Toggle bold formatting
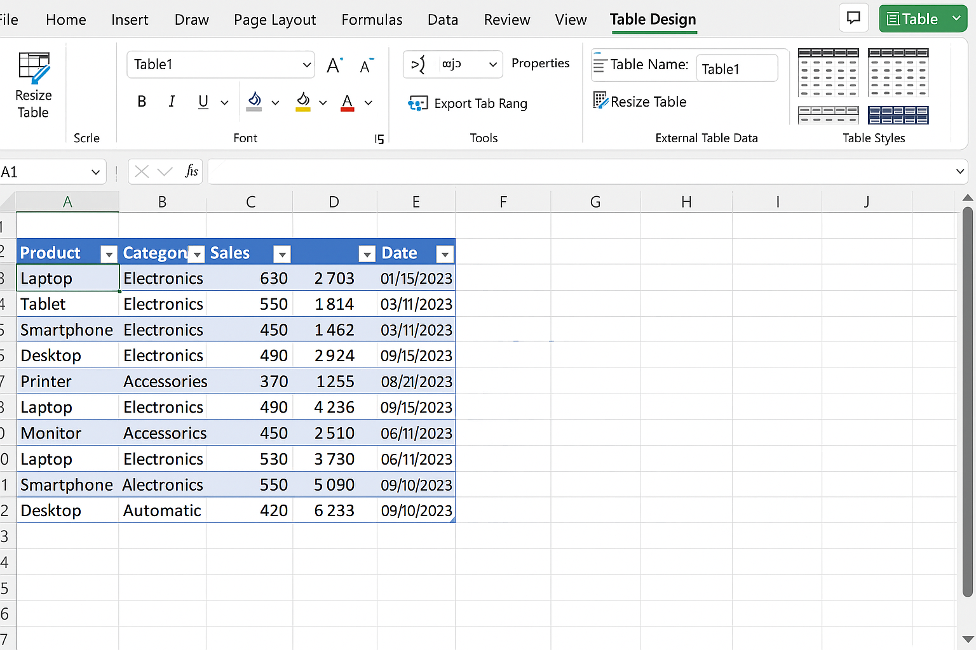Screen dimensions: 976x650 click(142, 102)
